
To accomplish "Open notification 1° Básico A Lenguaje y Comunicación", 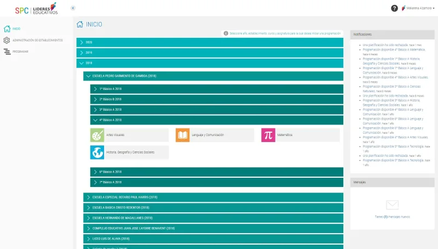I will (x=393, y=70).
